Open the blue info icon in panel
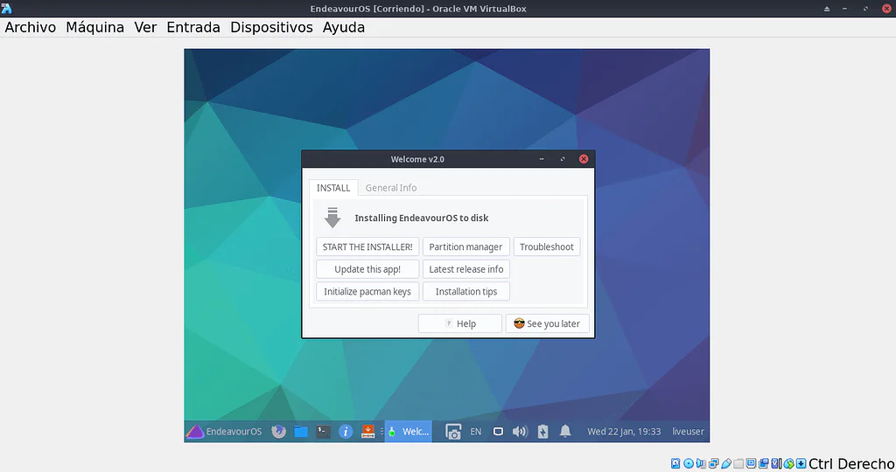 (x=345, y=432)
